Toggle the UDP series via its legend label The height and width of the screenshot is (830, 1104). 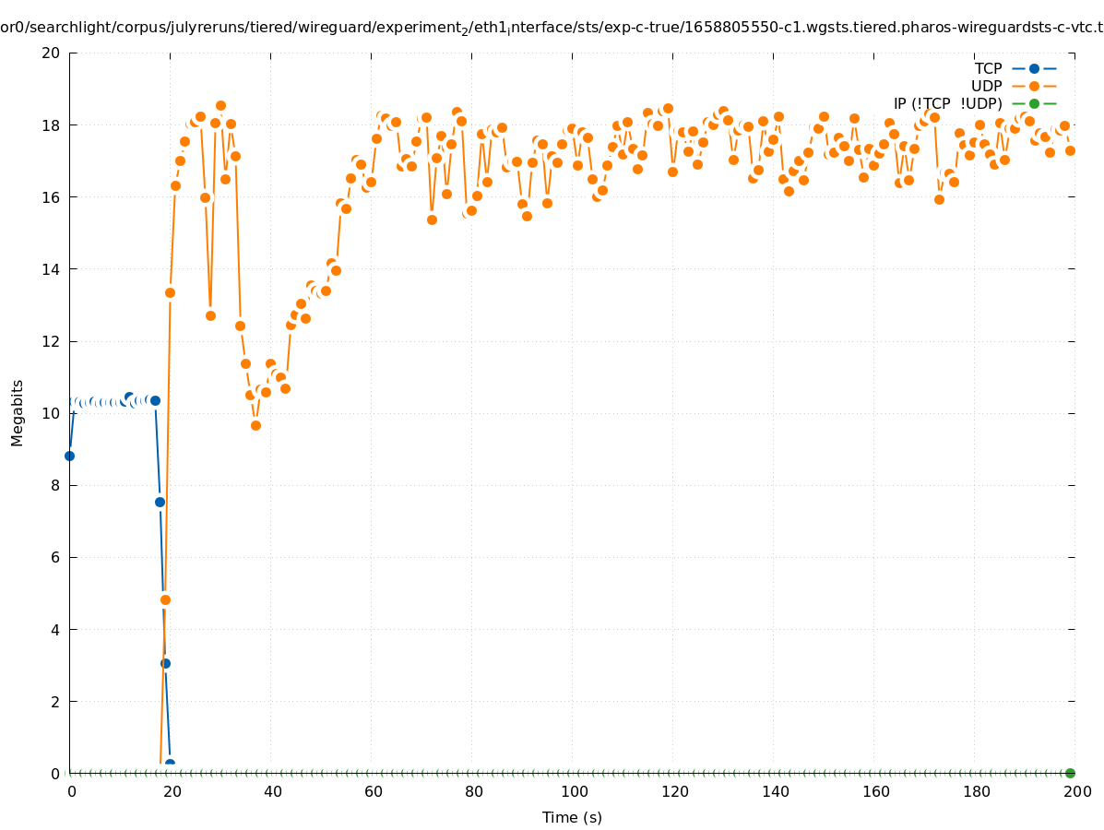click(x=986, y=86)
